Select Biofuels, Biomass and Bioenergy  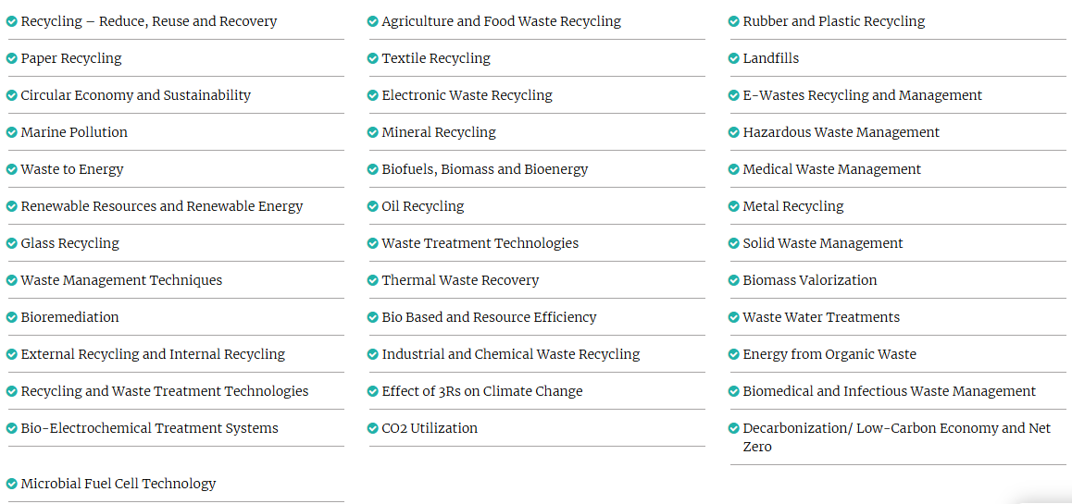tap(484, 169)
